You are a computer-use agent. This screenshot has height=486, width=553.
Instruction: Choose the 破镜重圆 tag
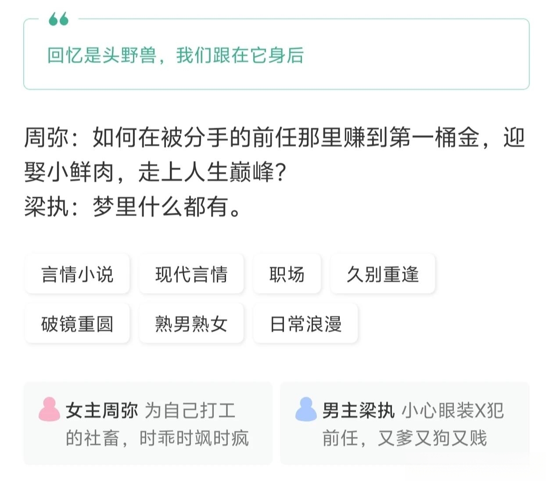point(77,324)
